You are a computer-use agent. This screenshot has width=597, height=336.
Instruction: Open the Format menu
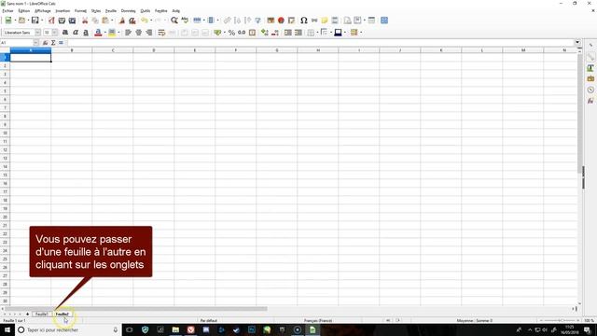click(80, 10)
